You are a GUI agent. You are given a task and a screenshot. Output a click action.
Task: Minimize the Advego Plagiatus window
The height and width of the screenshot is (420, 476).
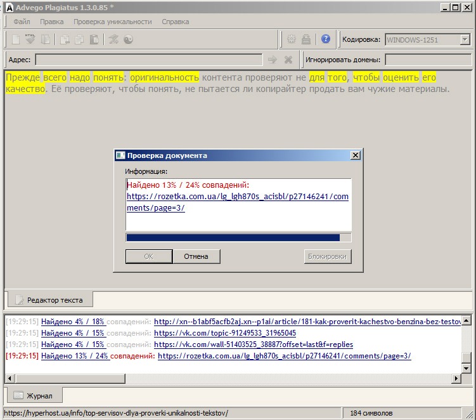coord(445,8)
